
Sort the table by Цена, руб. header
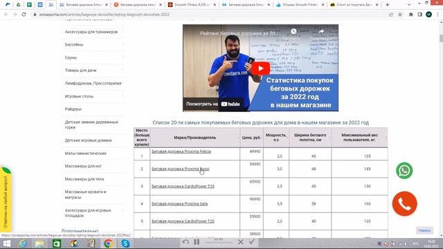pos(251,138)
